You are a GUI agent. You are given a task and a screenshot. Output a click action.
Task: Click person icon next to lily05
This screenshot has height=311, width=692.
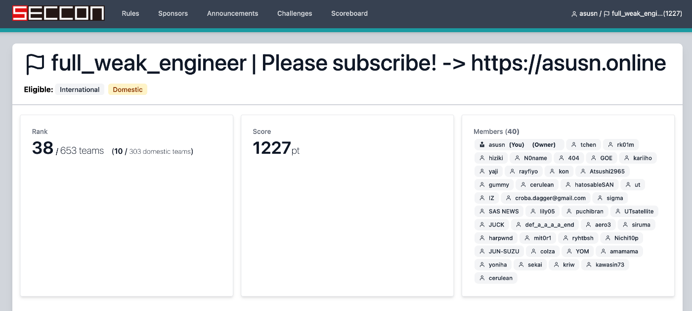tap(533, 212)
